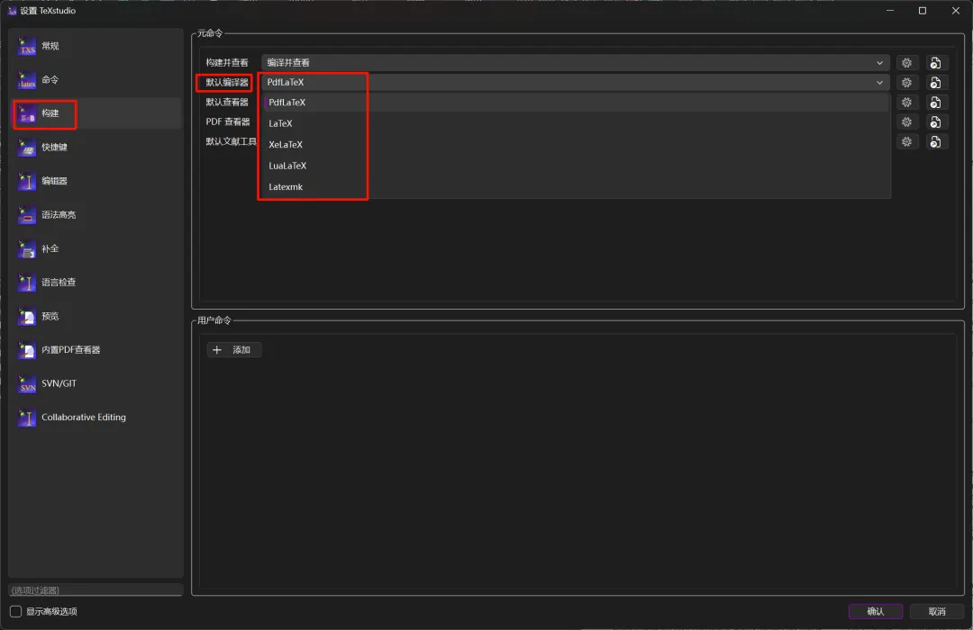Choose PdfLaTeX from the compiler list

577,103
